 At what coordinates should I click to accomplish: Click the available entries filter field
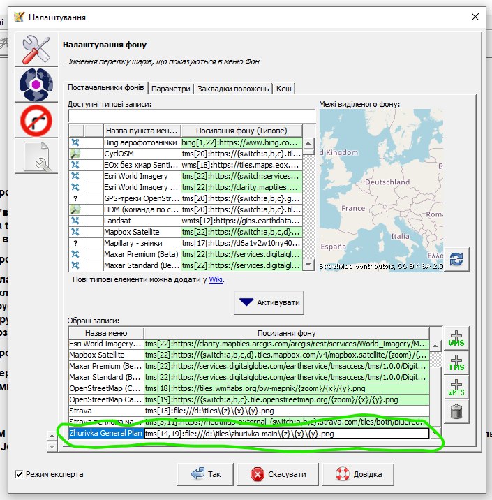tap(191, 116)
